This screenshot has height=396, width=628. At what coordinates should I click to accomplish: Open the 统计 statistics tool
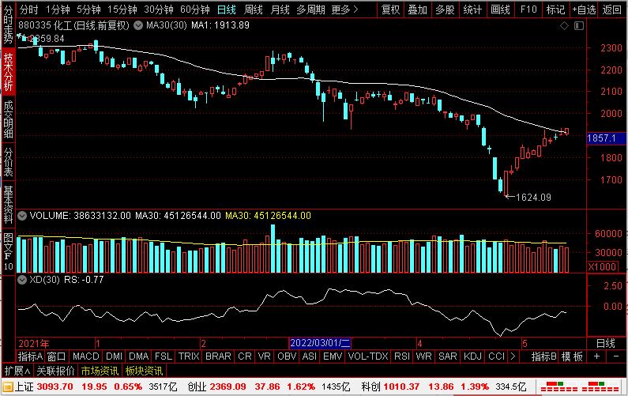[472, 9]
